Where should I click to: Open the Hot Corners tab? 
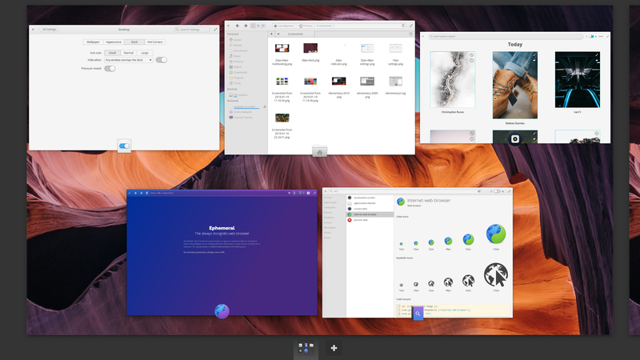[x=155, y=42]
